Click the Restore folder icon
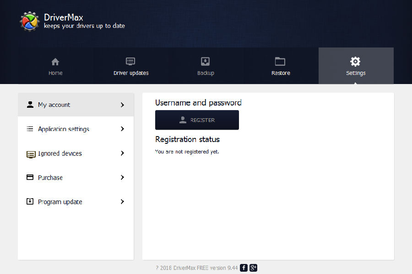Viewport: 412px width, 274px height. tap(280, 62)
